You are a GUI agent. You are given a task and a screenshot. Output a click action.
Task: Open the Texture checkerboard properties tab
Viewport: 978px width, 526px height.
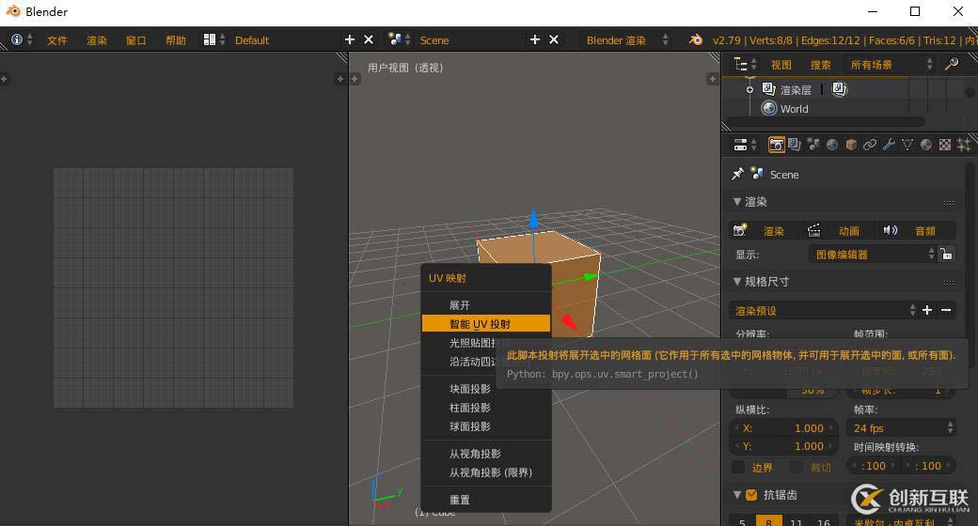[x=945, y=145]
